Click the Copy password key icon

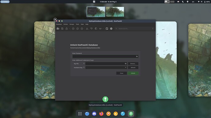92,29
